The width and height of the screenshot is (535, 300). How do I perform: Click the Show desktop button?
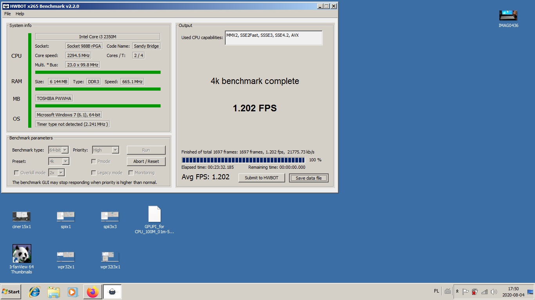pos(530,292)
